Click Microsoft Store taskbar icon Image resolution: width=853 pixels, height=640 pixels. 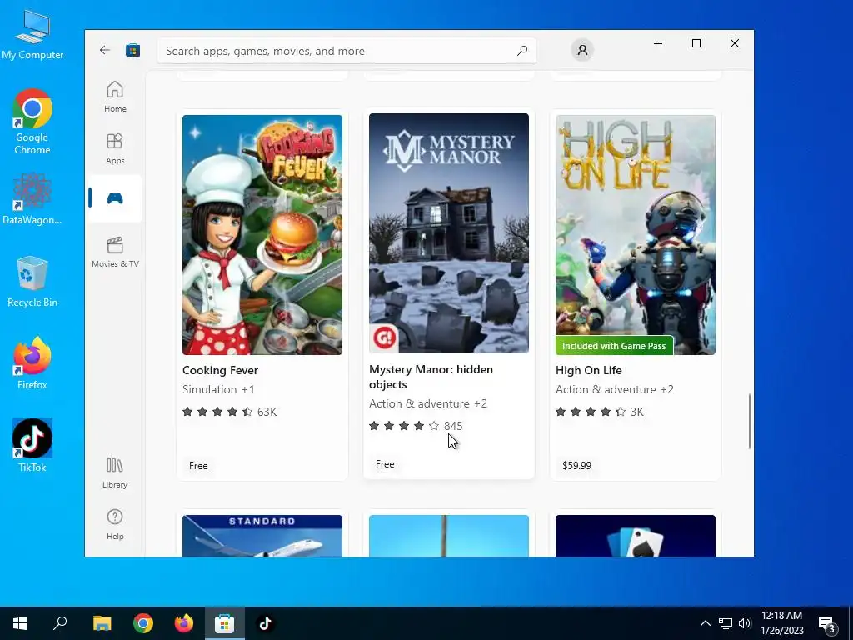point(224,623)
